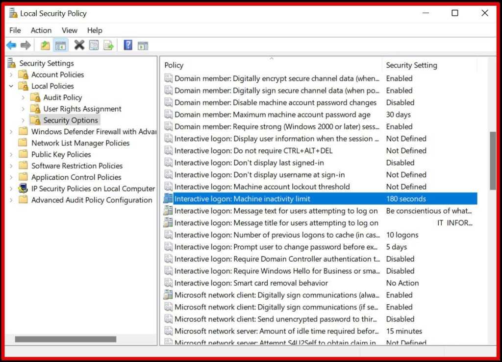The image size is (502, 362).
Task: Toggle the Show/Hide Action Pane icon
Action: [x=143, y=46]
